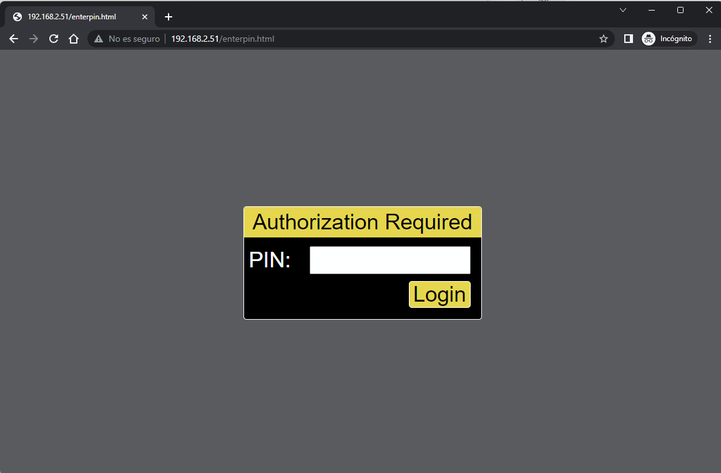Maximize the browser window
The height and width of the screenshot is (473, 721).
click(x=680, y=10)
